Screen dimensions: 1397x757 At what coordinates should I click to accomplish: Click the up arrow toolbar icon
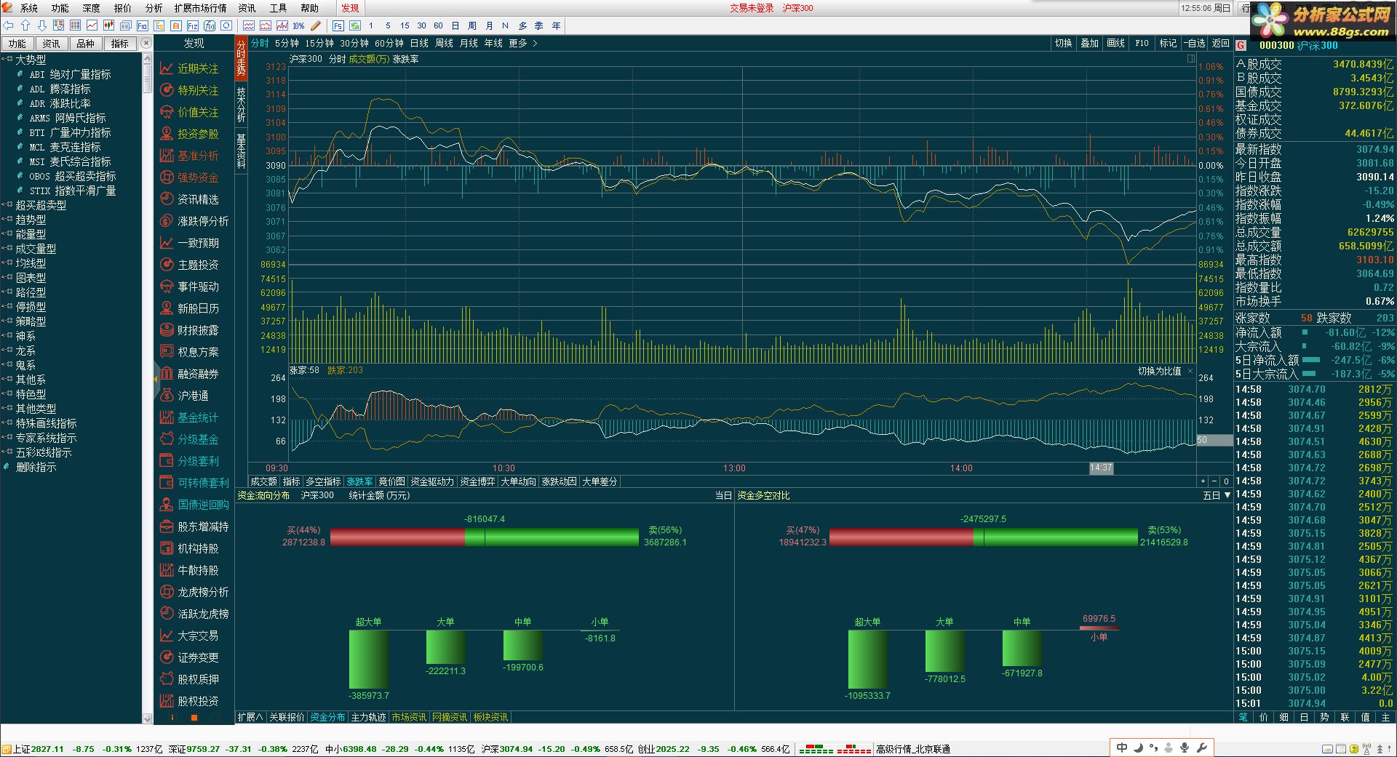25,25
